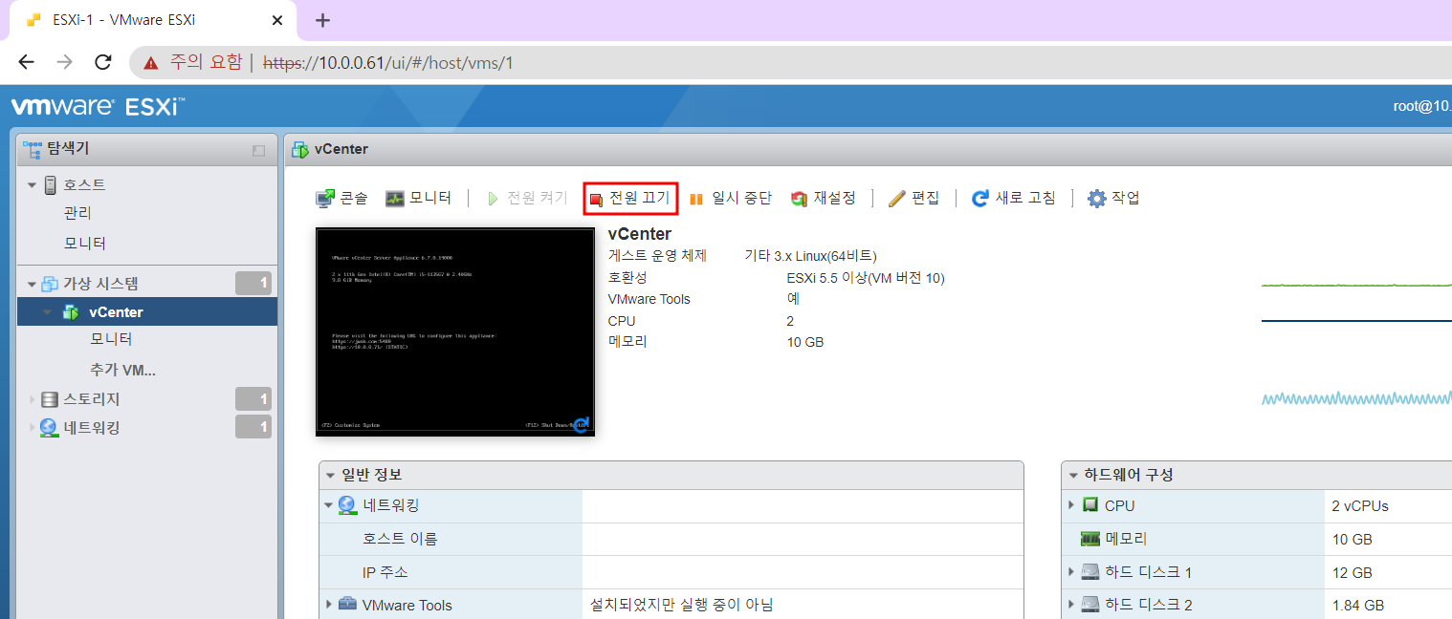
Task: Focus the browser address bar URL
Action: [388, 63]
